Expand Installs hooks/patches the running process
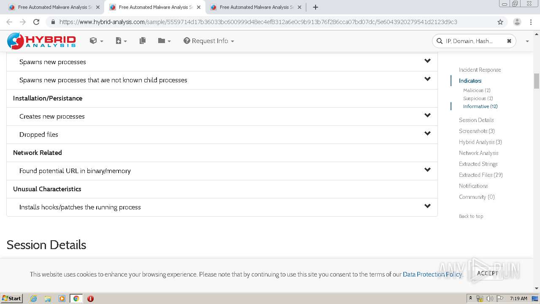 tap(222, 207)
